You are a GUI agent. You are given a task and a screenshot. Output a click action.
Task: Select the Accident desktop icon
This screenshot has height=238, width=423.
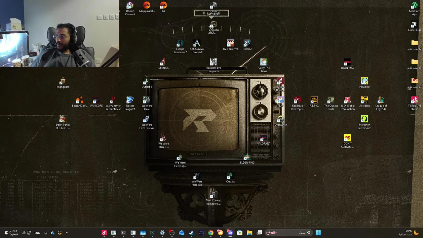[364, 102]
